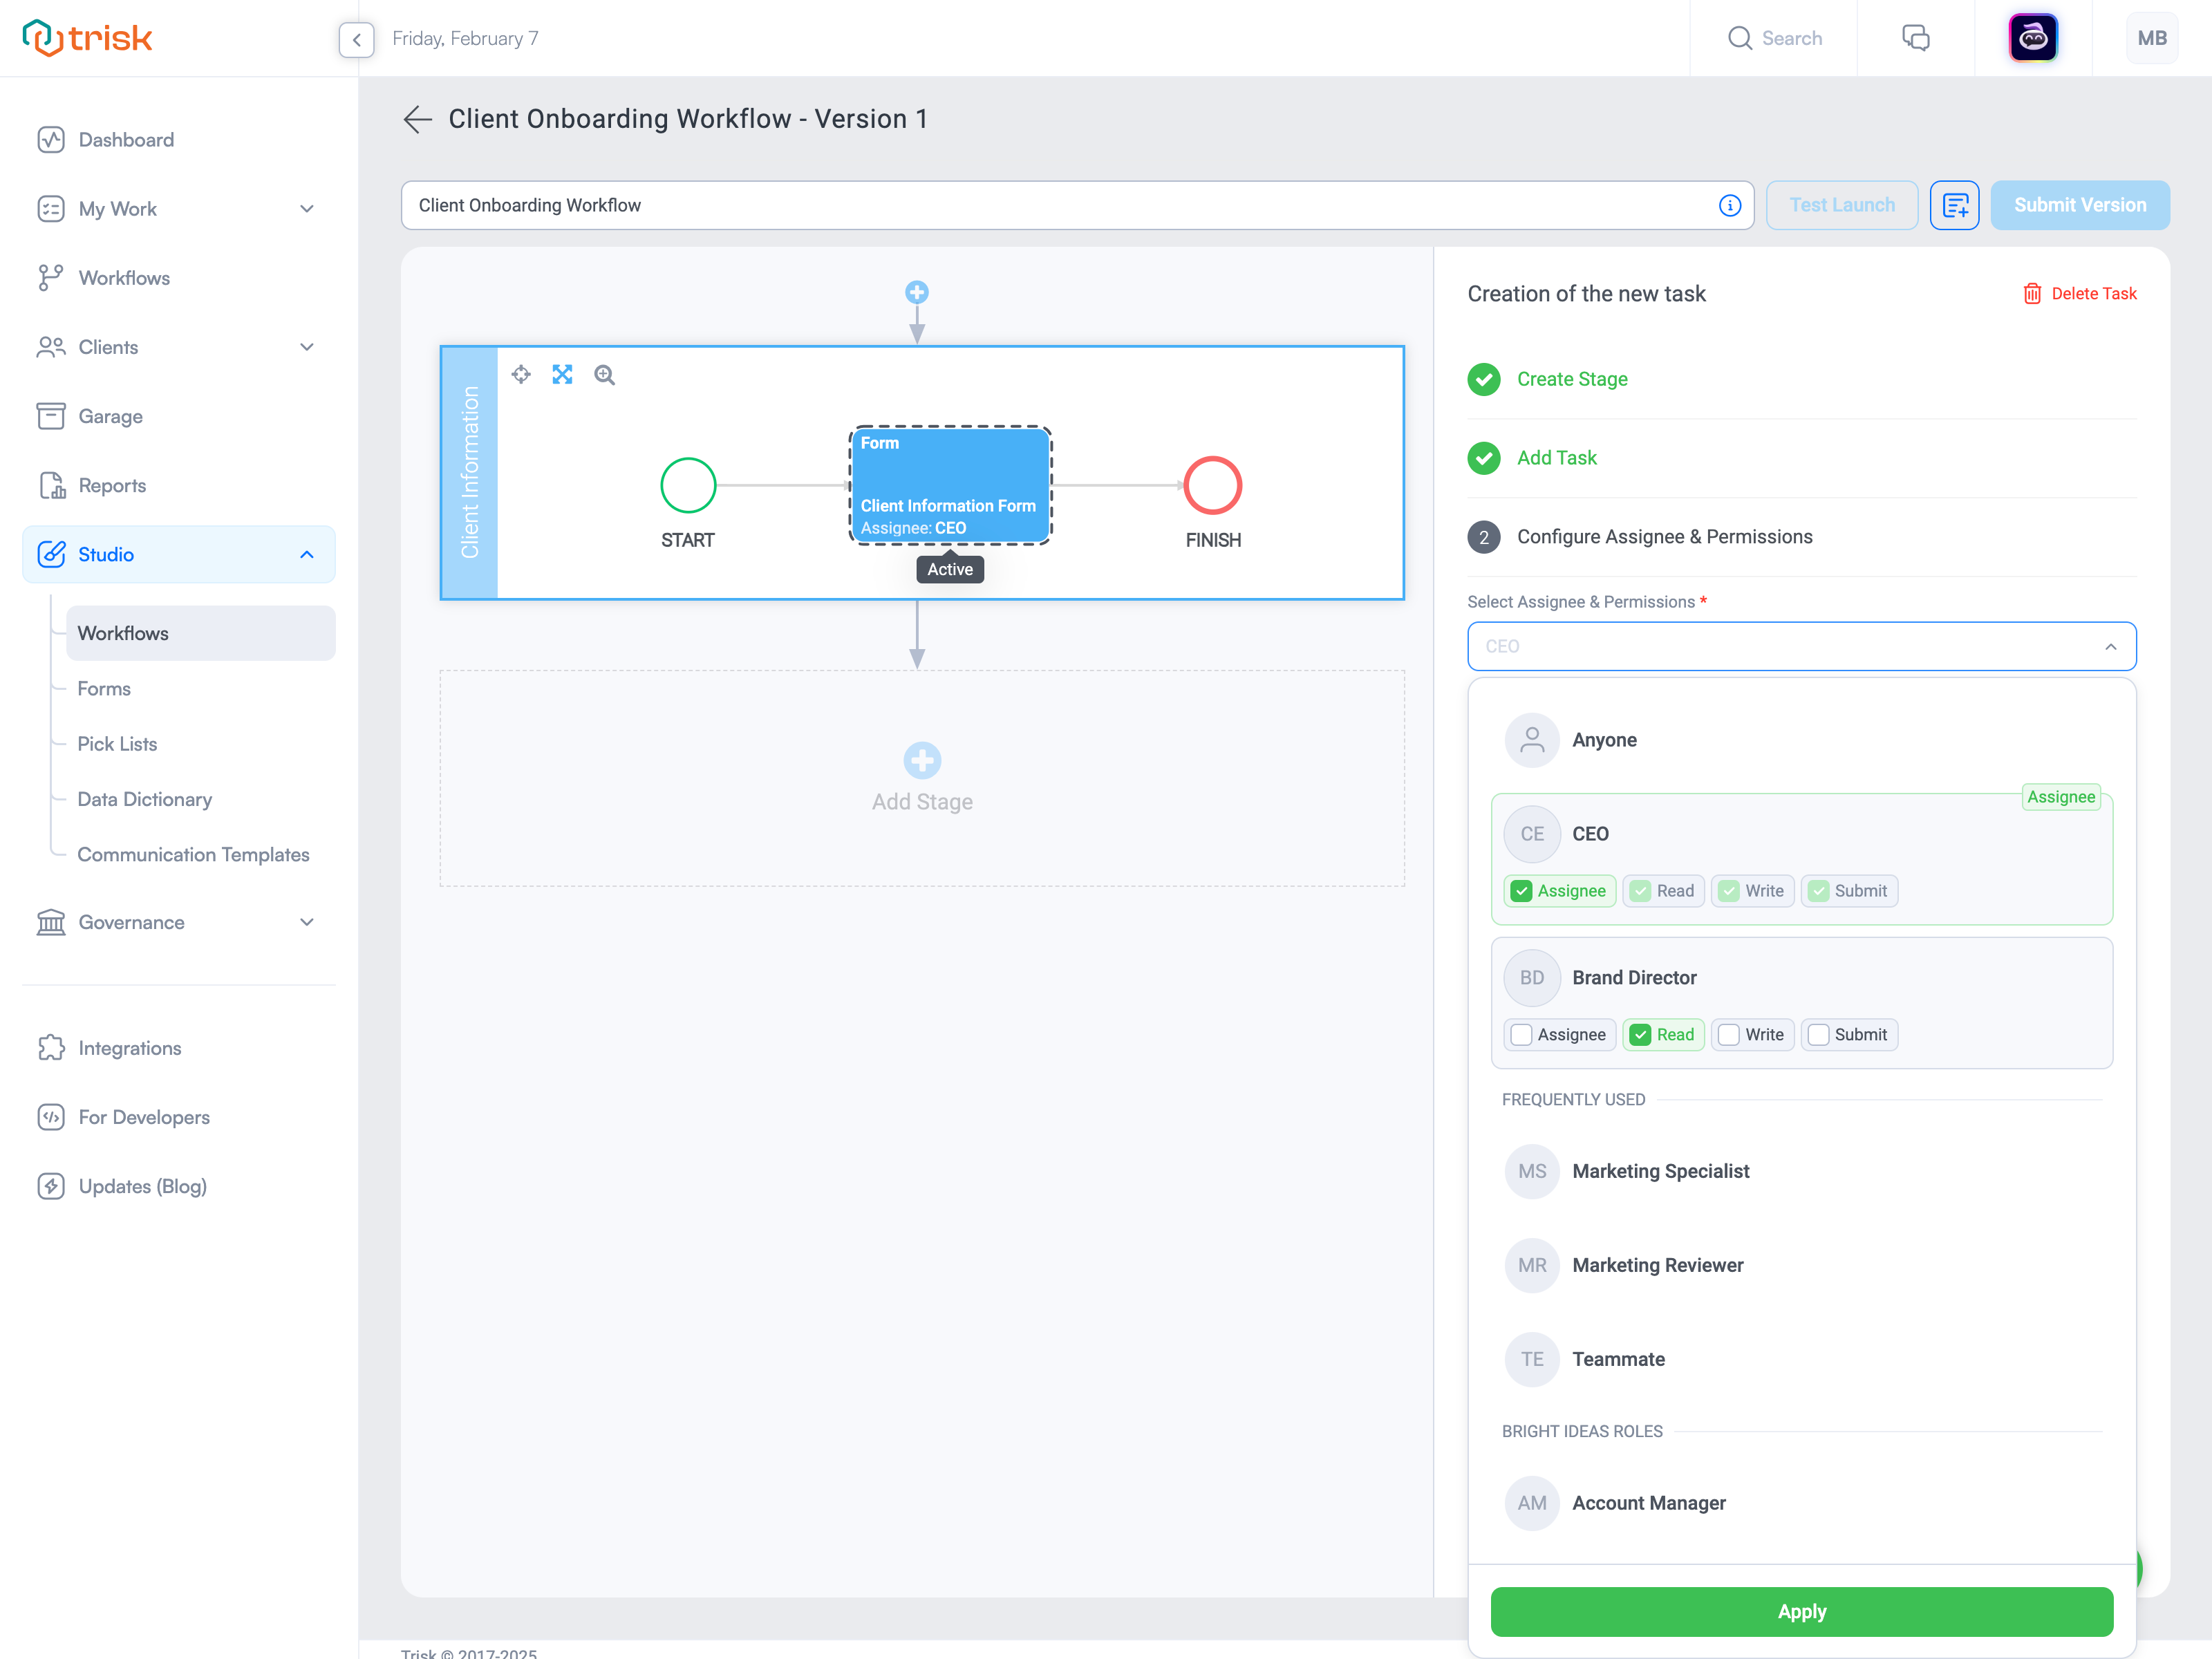2212x1659 pixels.
Task: Close the Assignee & Permissions dropdown
Action: click(x=2110, y=646)
